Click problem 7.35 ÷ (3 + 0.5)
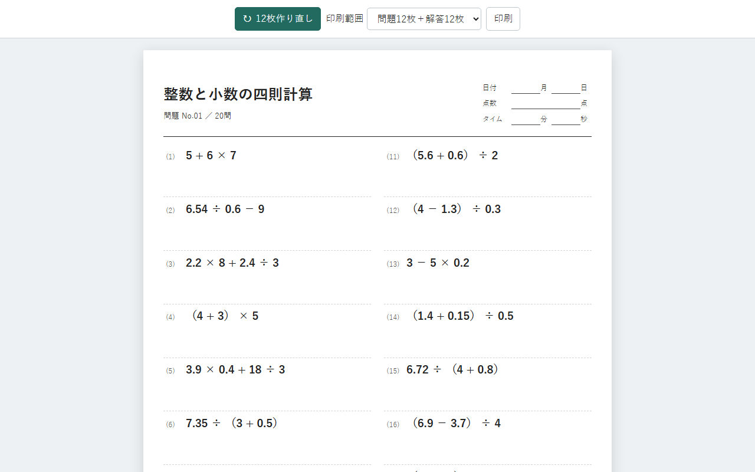The image size is (755, 472). coord(232,424)
